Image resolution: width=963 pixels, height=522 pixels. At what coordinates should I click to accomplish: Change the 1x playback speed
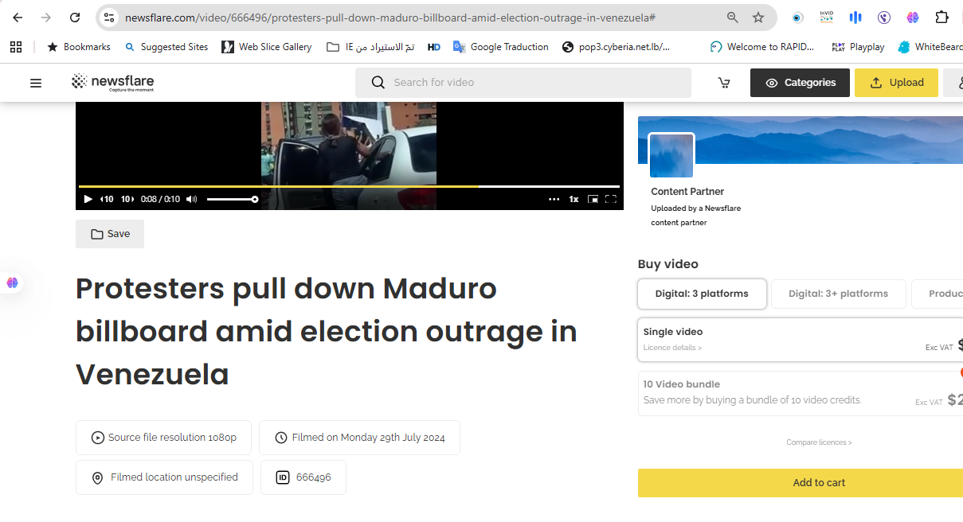(573, 199)
